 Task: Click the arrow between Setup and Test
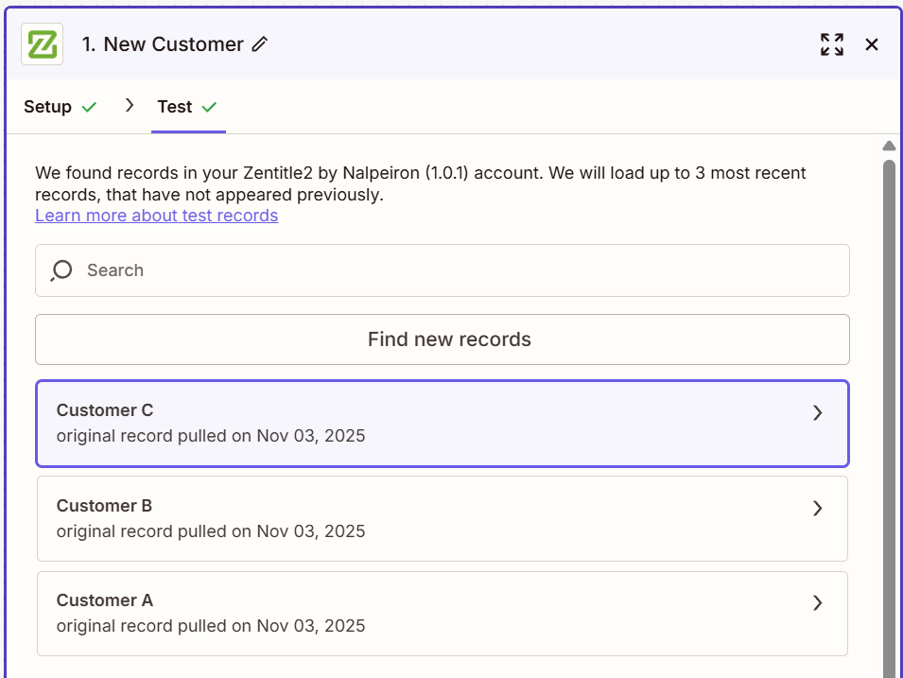[x=130, y=106]
